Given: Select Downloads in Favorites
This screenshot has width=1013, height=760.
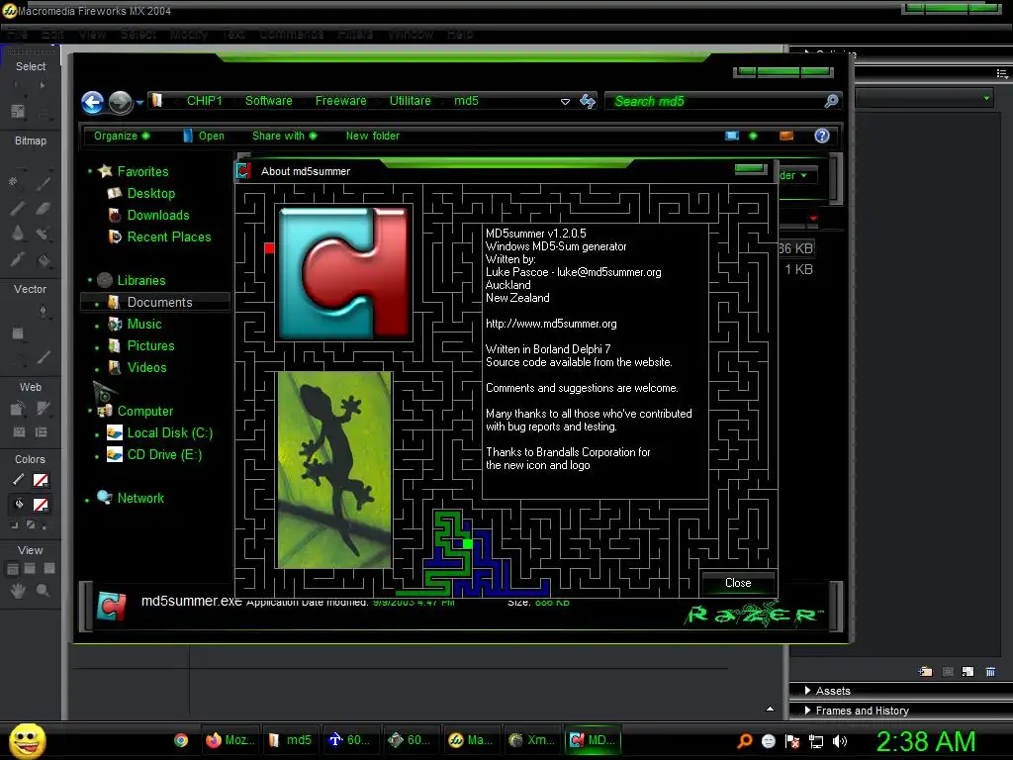Looking at the screenshot, I should [158, 215].
